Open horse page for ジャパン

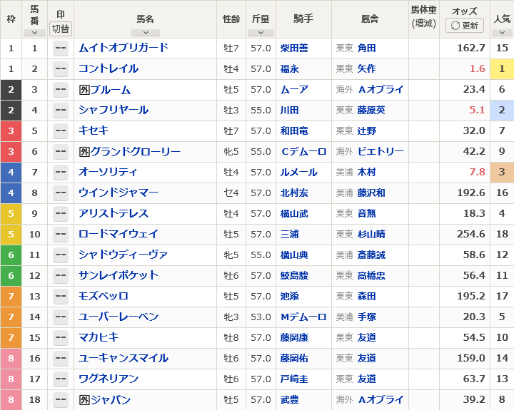coord(110,399)
